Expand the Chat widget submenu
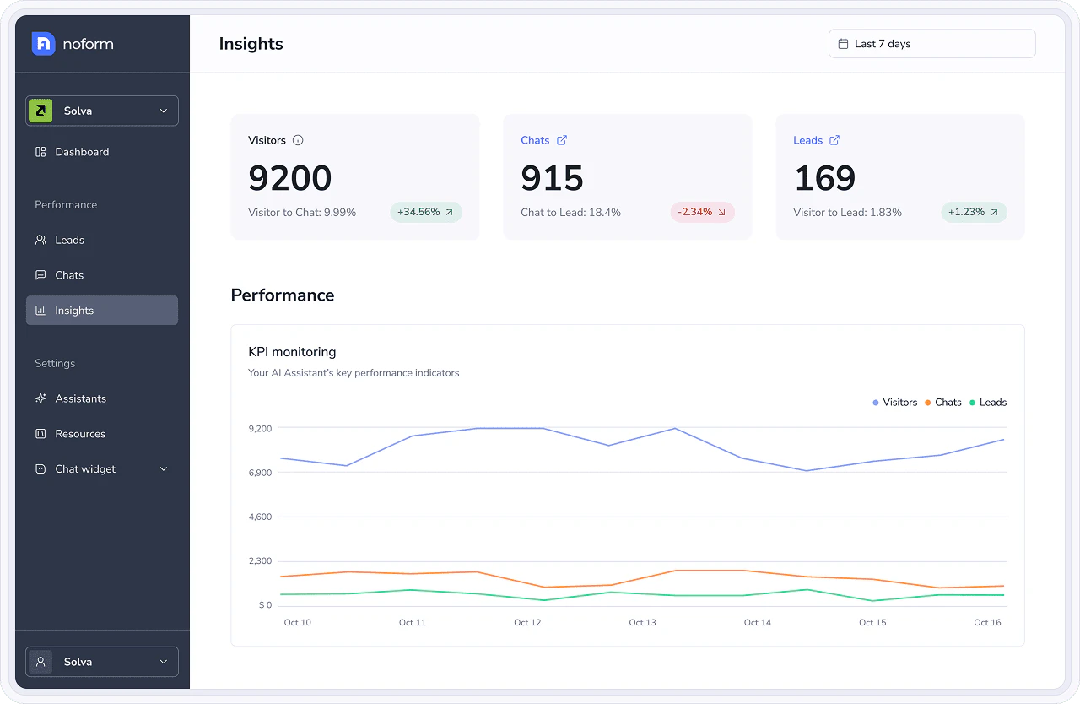 pos(164,469)
